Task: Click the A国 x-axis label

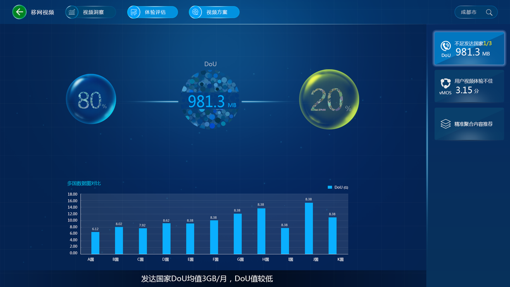Action: click(91, 259)
